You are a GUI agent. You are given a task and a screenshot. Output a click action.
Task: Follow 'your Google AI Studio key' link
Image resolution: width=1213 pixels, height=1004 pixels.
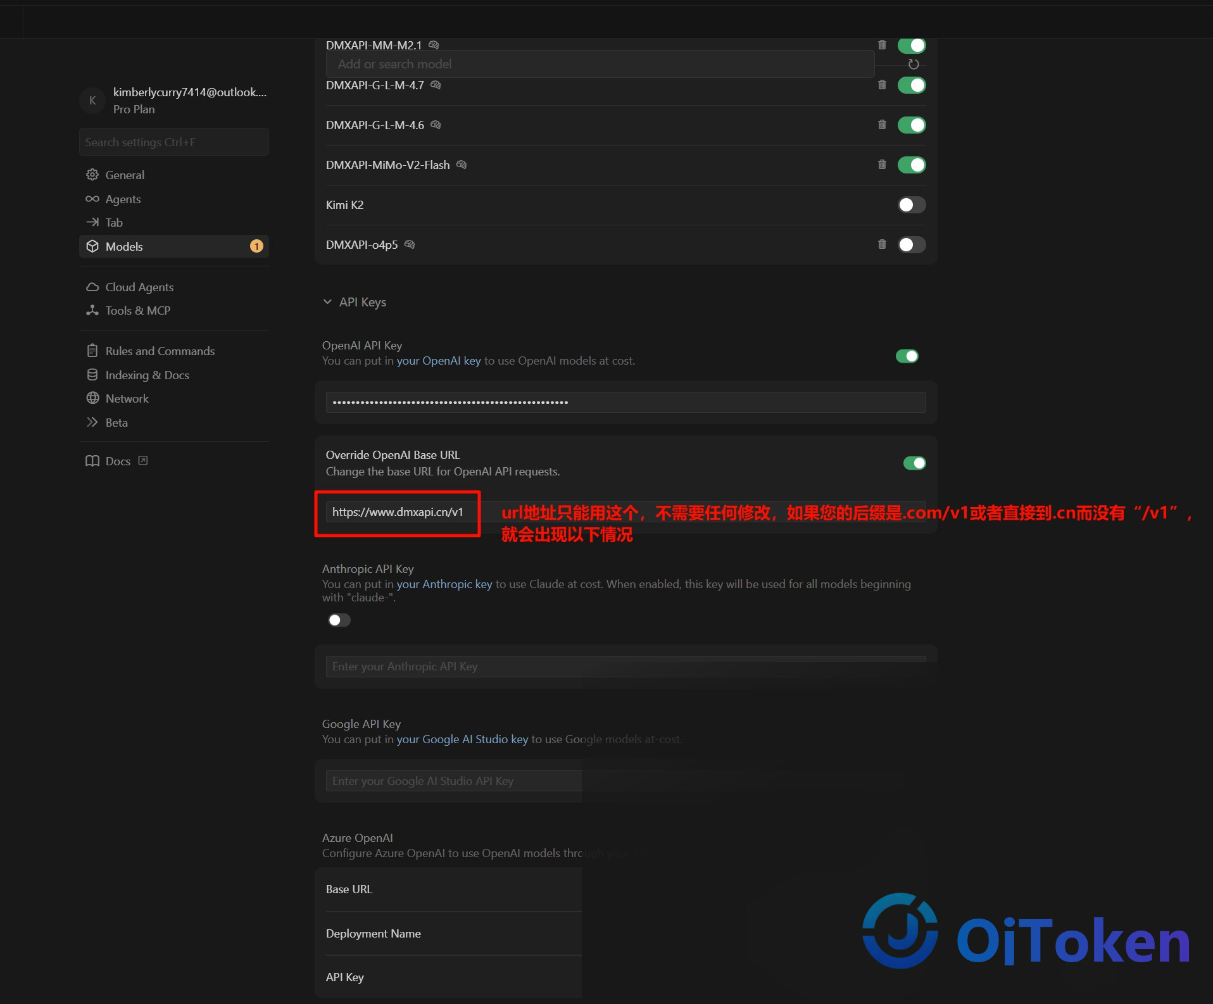[x=462, y=739]
